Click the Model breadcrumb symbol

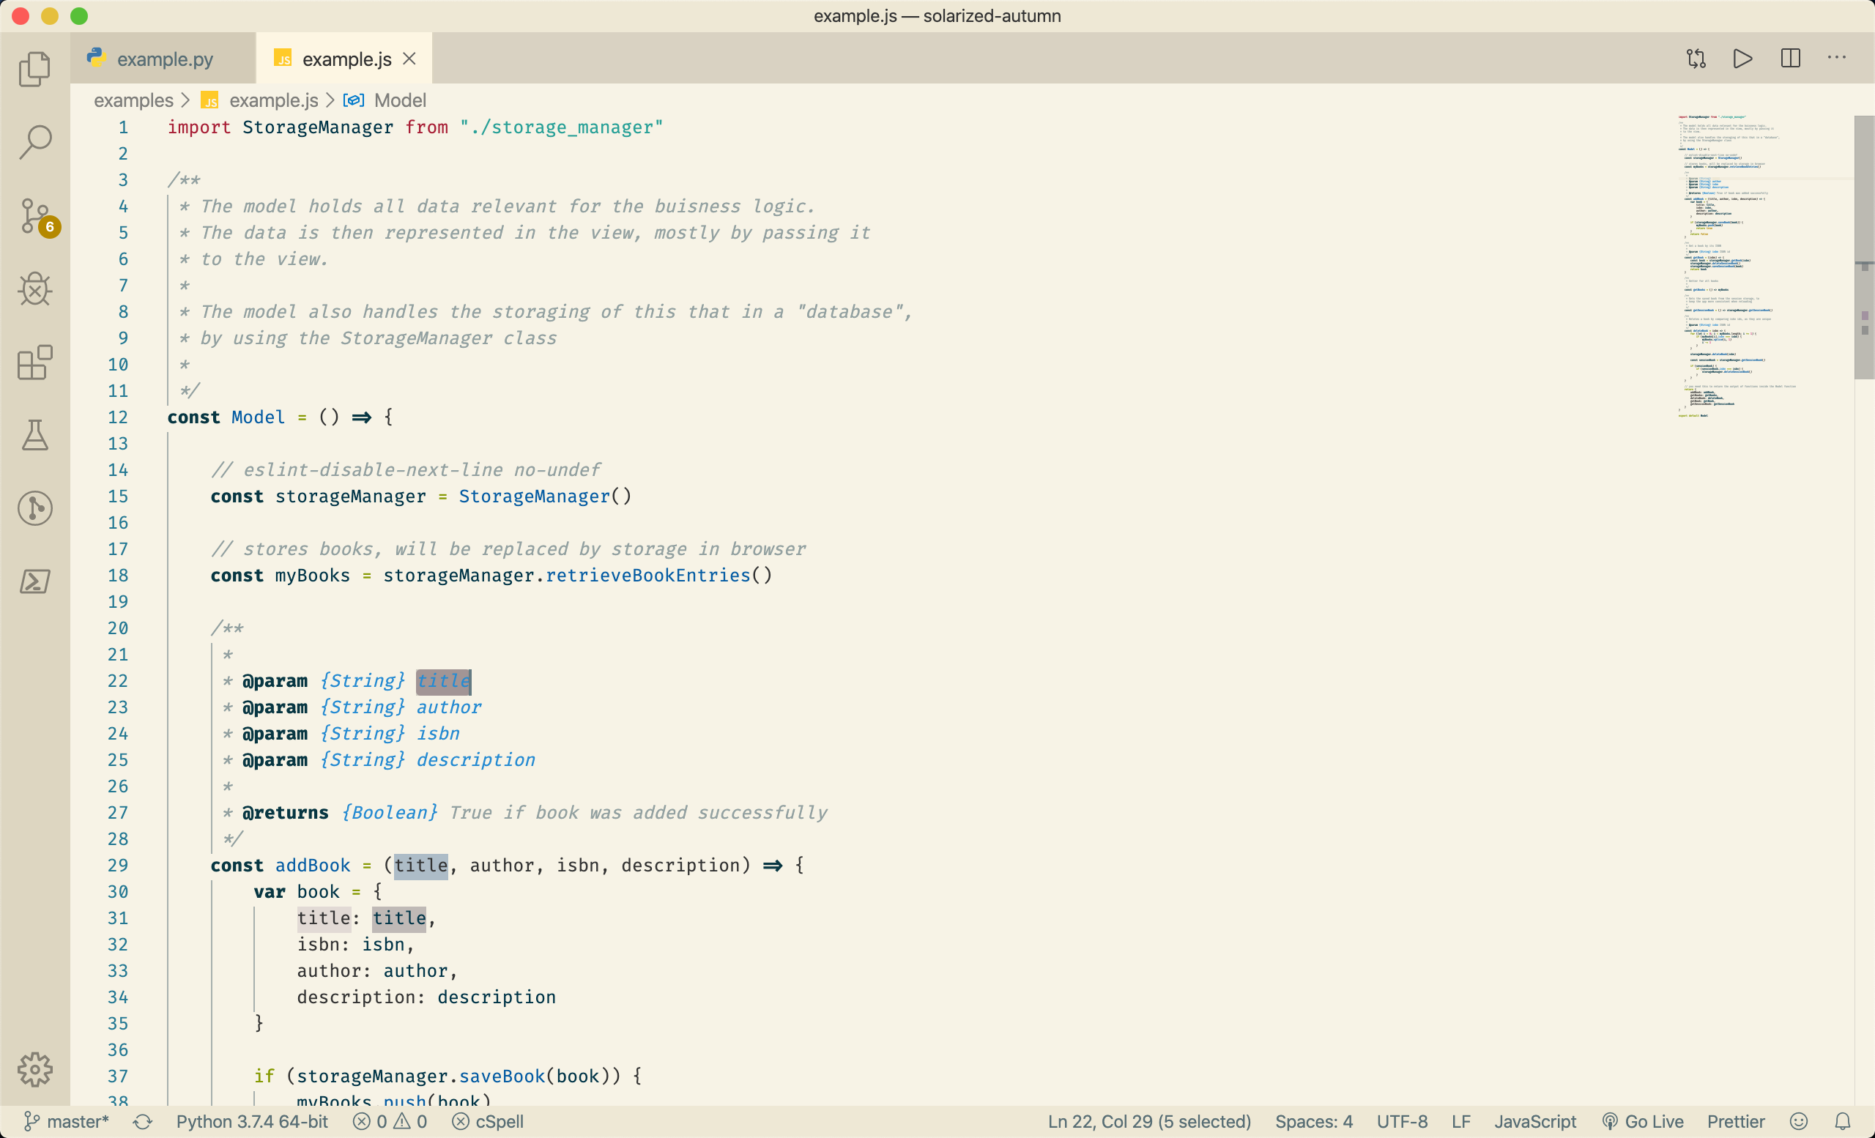[x=398, y=100]
